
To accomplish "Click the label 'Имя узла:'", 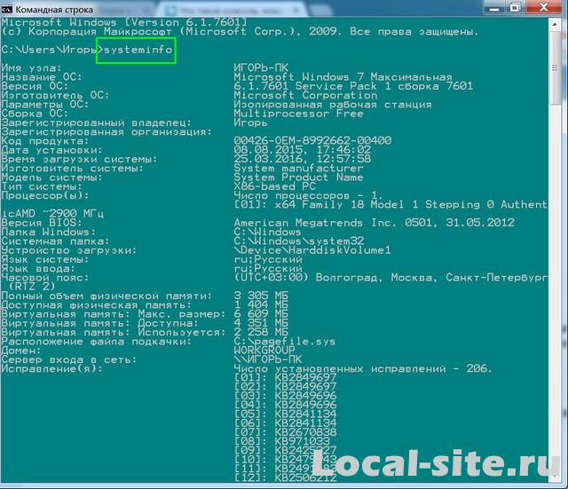I will [x=32, y=67].
